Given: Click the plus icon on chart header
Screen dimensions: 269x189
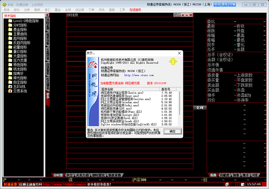Looking at the screenshot, I should coord(183,15).
